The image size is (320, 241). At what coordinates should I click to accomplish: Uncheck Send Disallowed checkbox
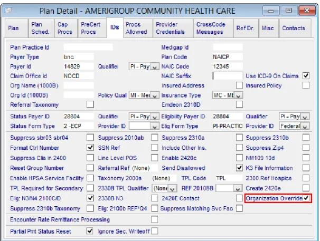click(x=239, y=168)
